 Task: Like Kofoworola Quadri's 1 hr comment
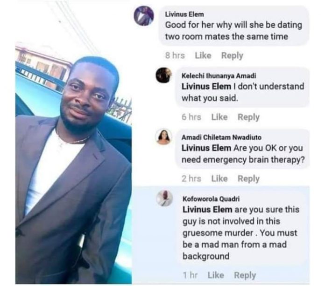[216, 275]
